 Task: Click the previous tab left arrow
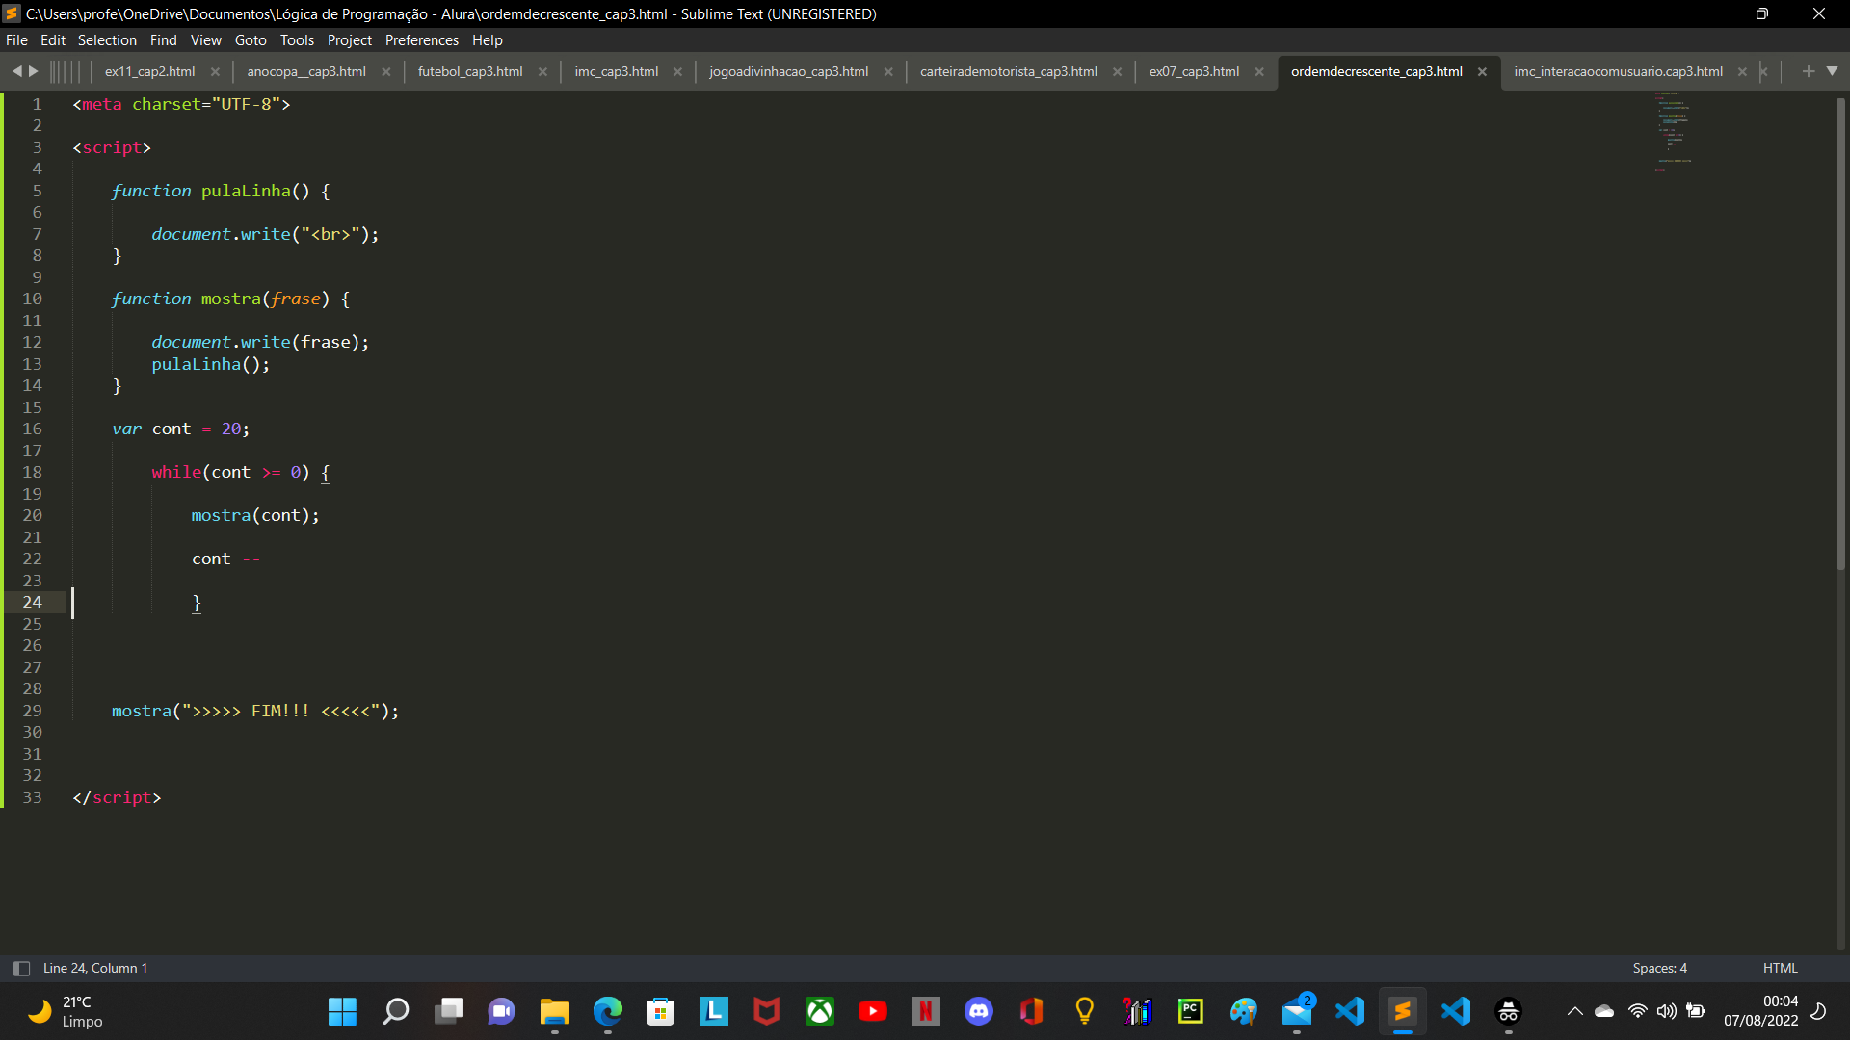pyautogui.click(x=16, y=71)
